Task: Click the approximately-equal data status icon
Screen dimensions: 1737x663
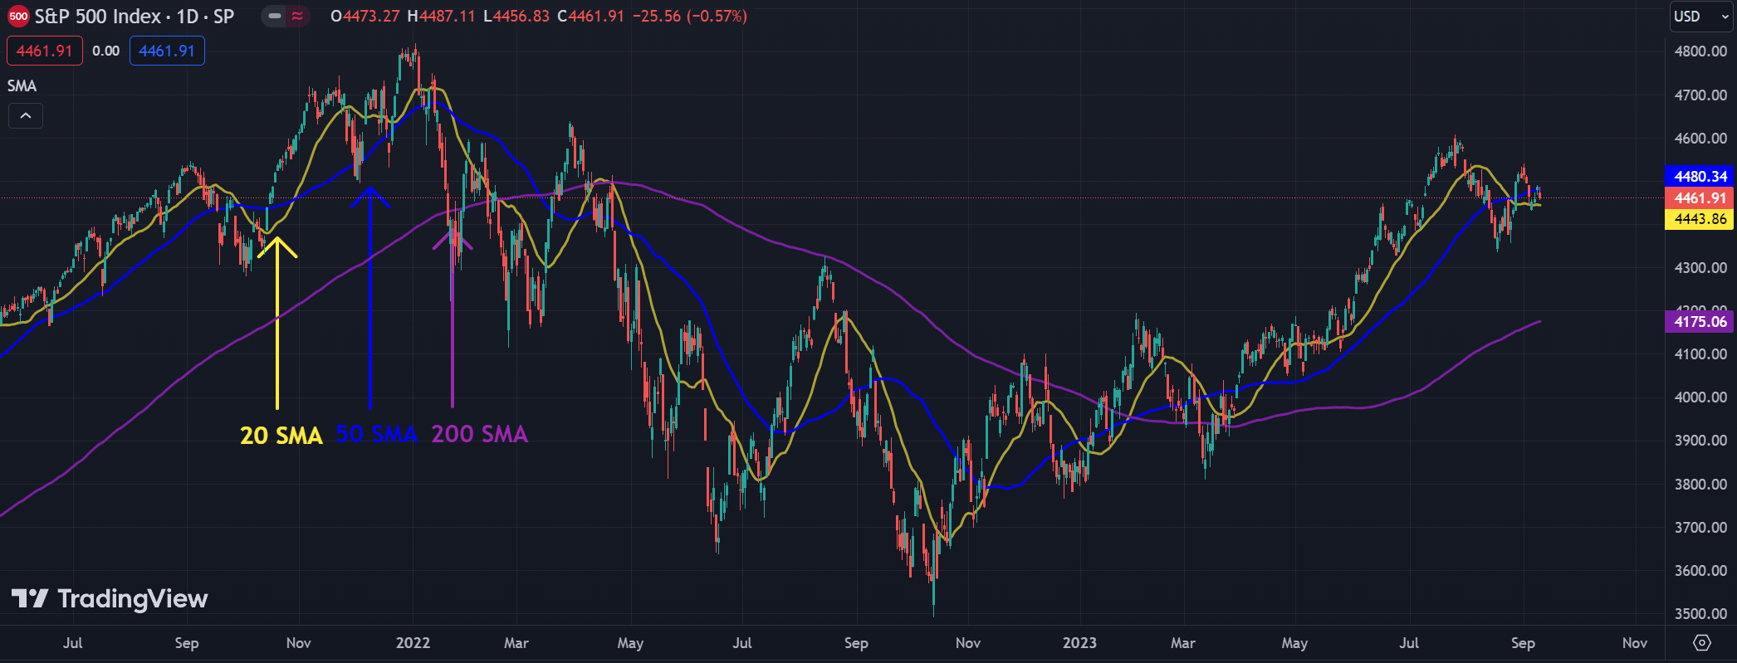Action: 296,16
